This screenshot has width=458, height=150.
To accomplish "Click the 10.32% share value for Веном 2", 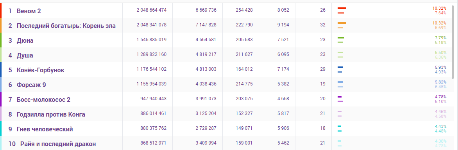I will tap(439, 8).
